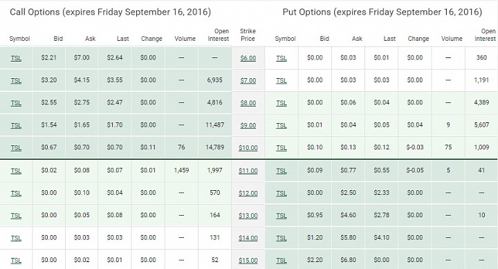The width and height of the screenshot is (498, 269).
Task: Open the $6.00 strike price link
Action: [248, 58]
